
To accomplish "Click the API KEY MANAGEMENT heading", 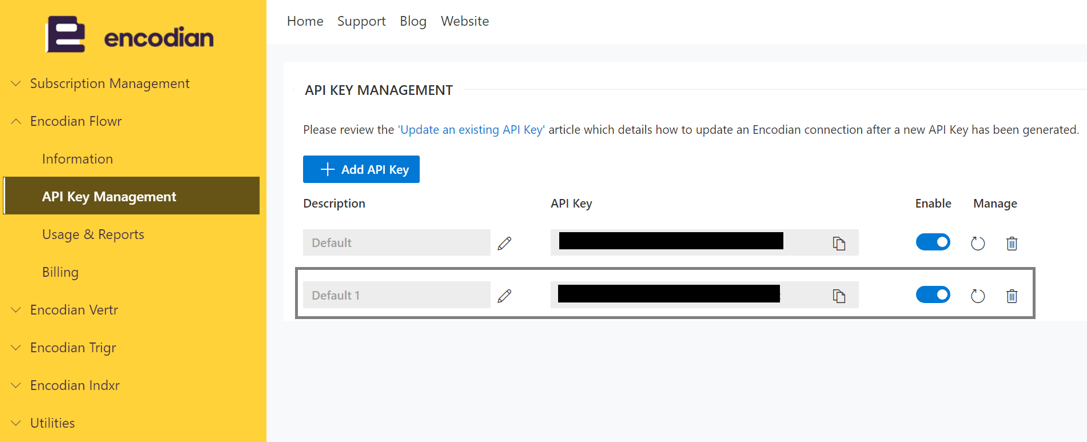I will click(379, 90).
